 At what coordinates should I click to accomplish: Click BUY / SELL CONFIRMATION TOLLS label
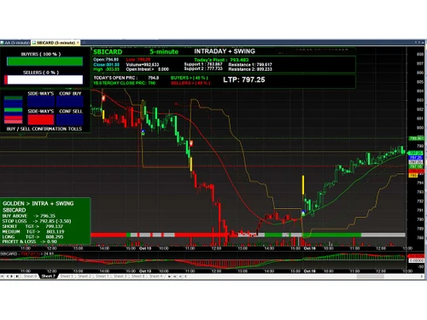(44, 129)
